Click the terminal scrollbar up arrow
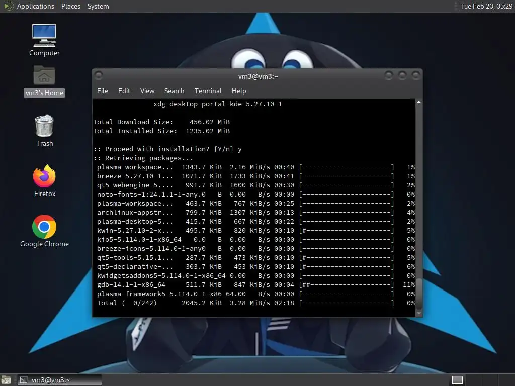 (x=419, y=102)
